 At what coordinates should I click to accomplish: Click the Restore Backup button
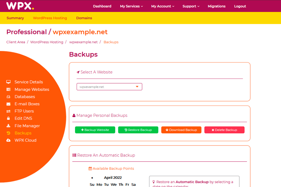pyautogui.click(x=138, y=130)
